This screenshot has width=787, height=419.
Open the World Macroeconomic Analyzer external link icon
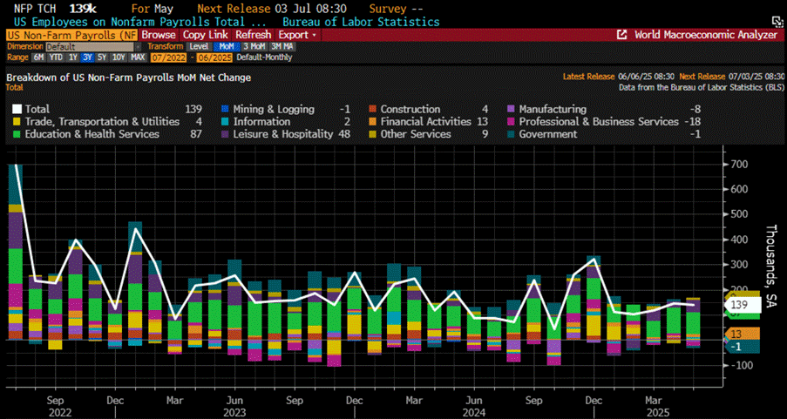coord(622,35)
